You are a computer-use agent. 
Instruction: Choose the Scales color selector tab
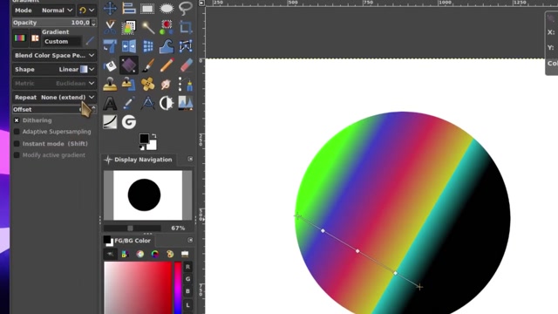[185, 254]
